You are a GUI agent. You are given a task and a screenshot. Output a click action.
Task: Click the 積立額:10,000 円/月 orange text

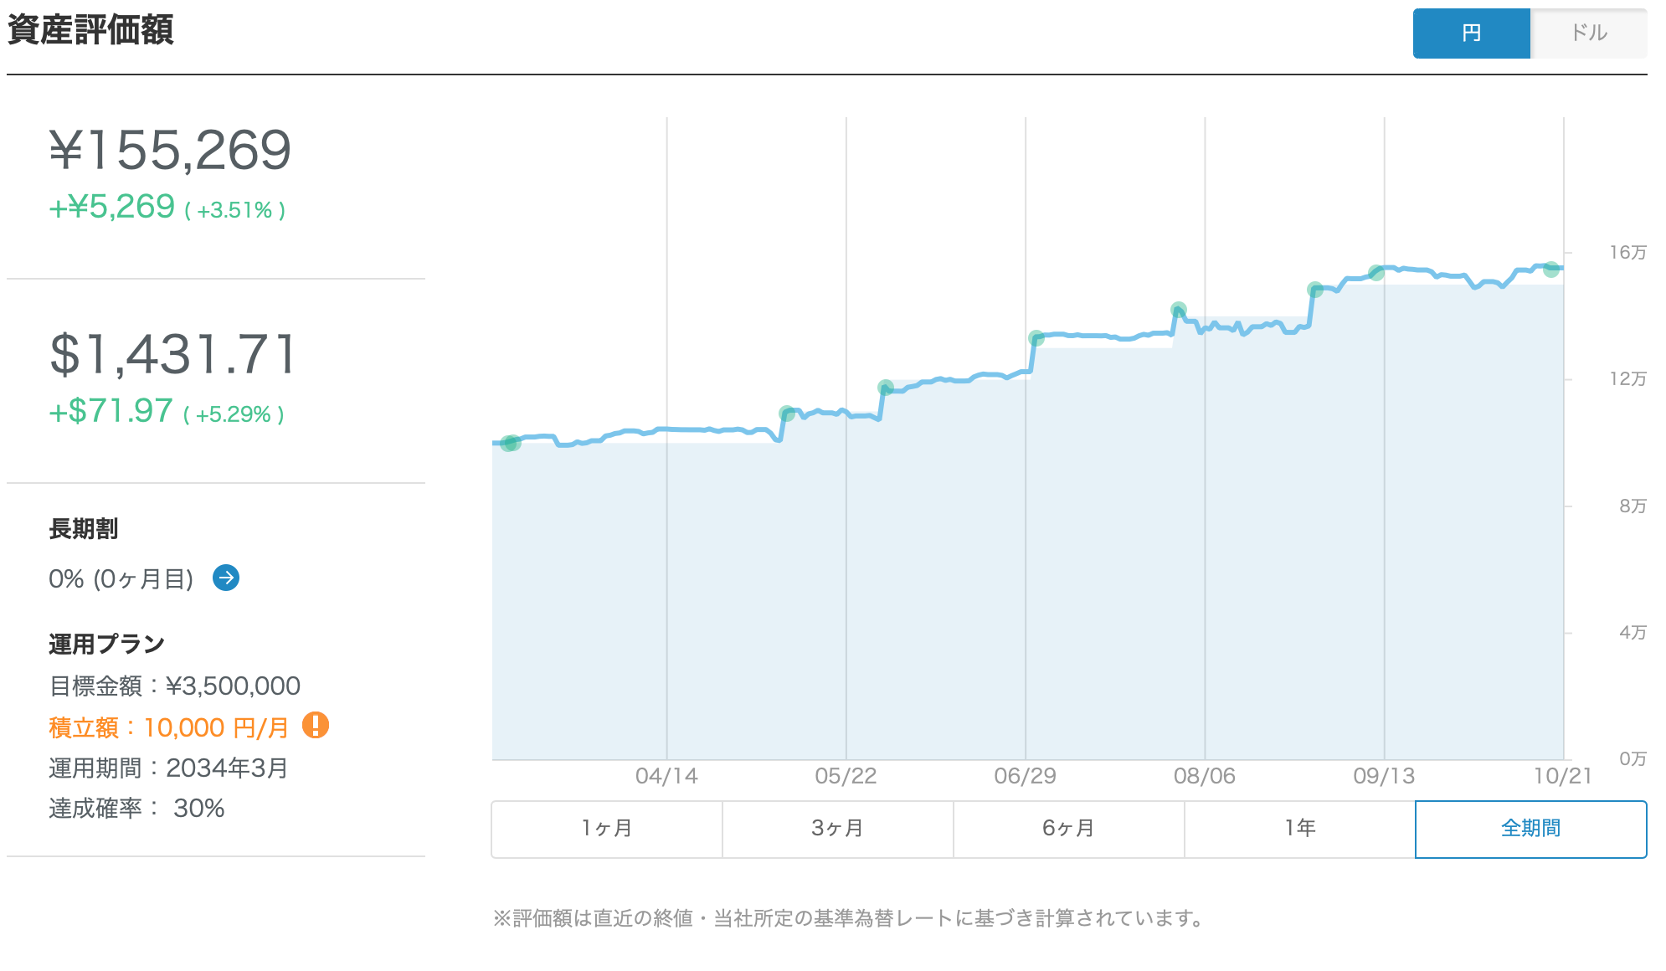click(169, 727)
